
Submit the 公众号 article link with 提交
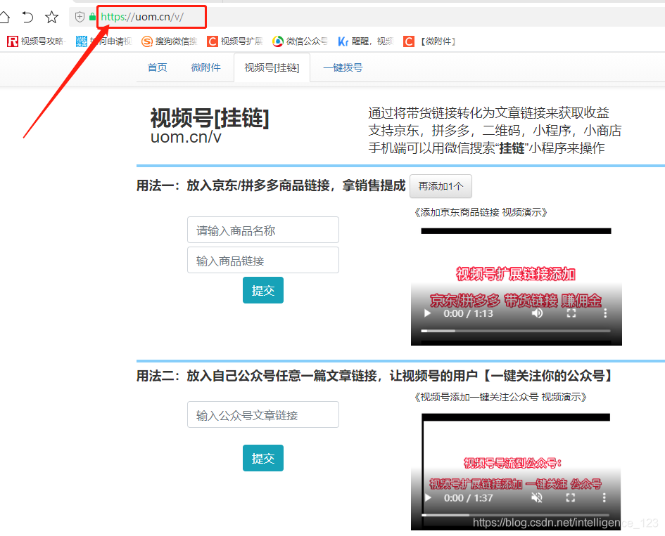263,458
